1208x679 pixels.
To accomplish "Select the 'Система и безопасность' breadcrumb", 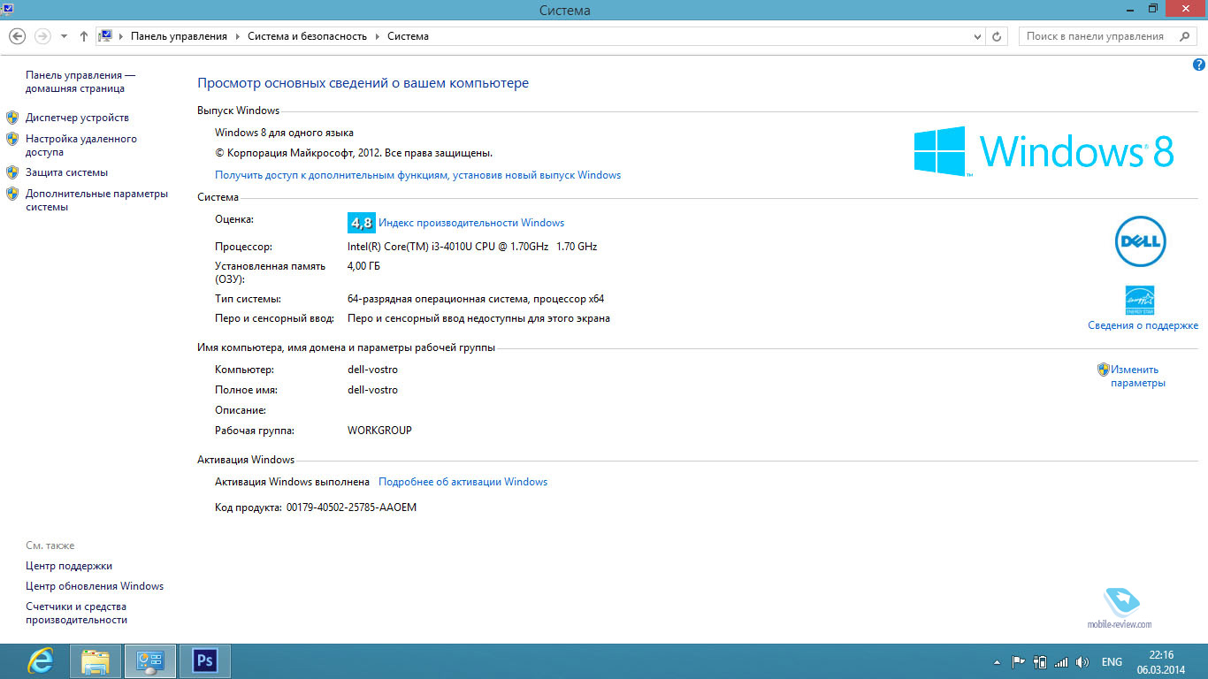I will tap(307, 36).
